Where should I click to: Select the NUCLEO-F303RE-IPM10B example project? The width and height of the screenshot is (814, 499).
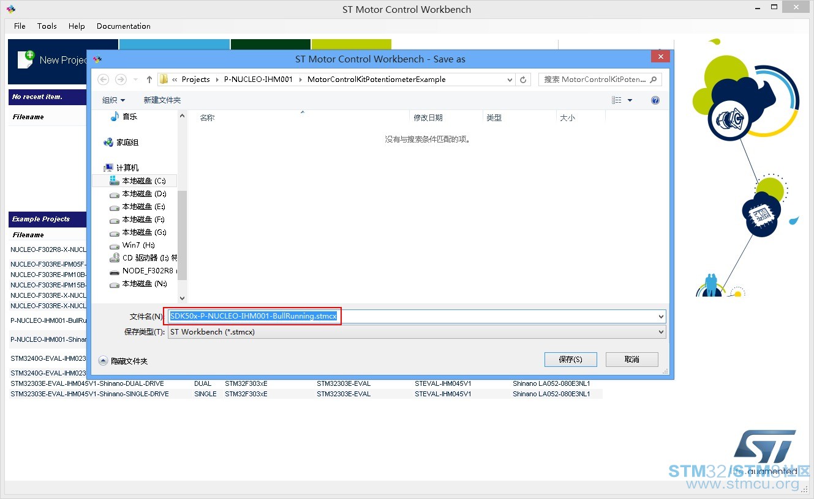48,275
